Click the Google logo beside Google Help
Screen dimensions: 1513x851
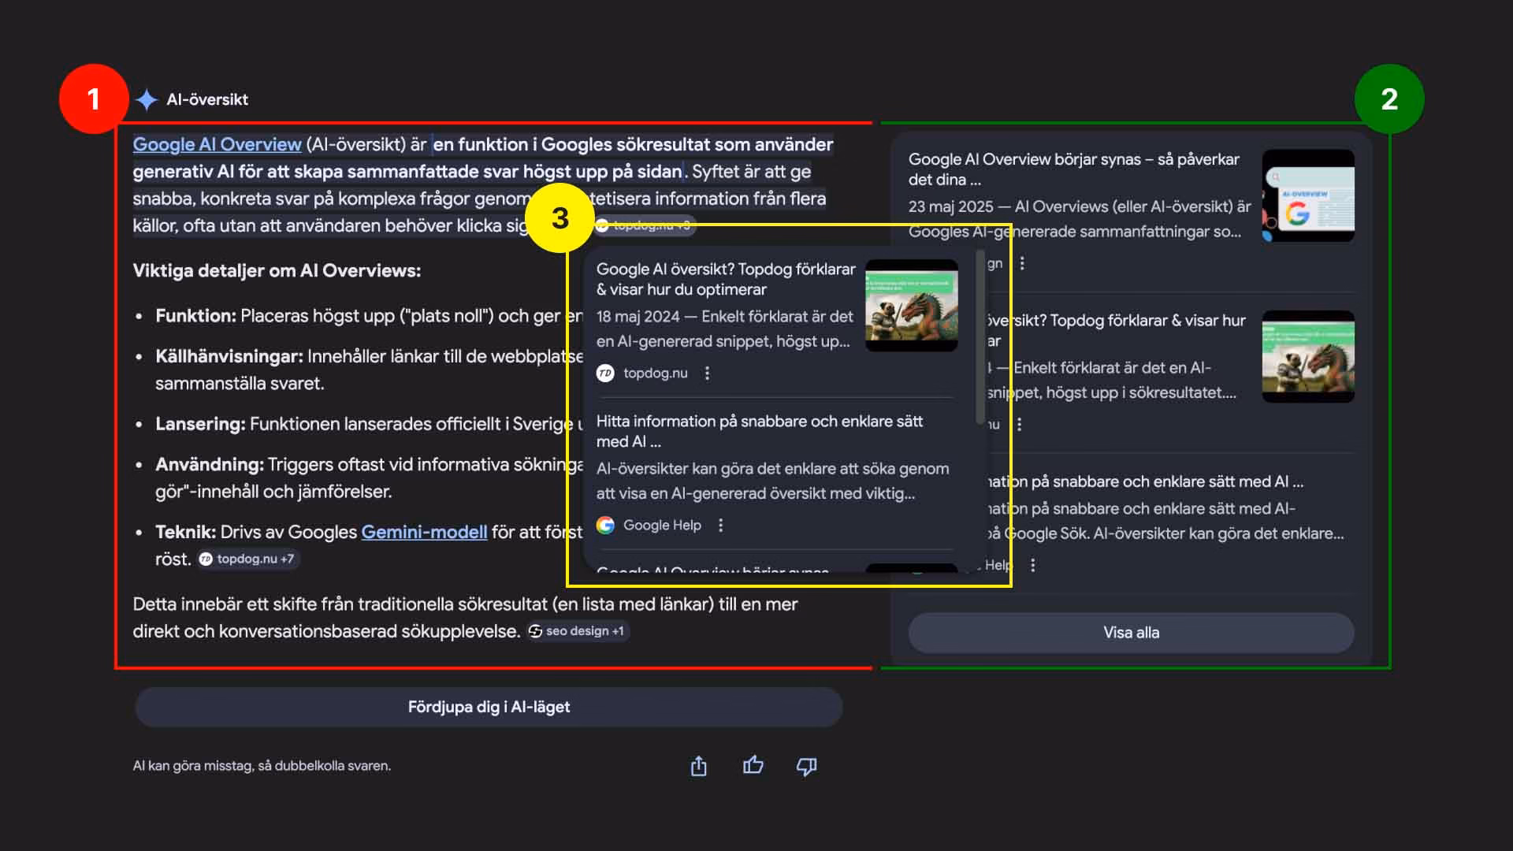(605, 526)
